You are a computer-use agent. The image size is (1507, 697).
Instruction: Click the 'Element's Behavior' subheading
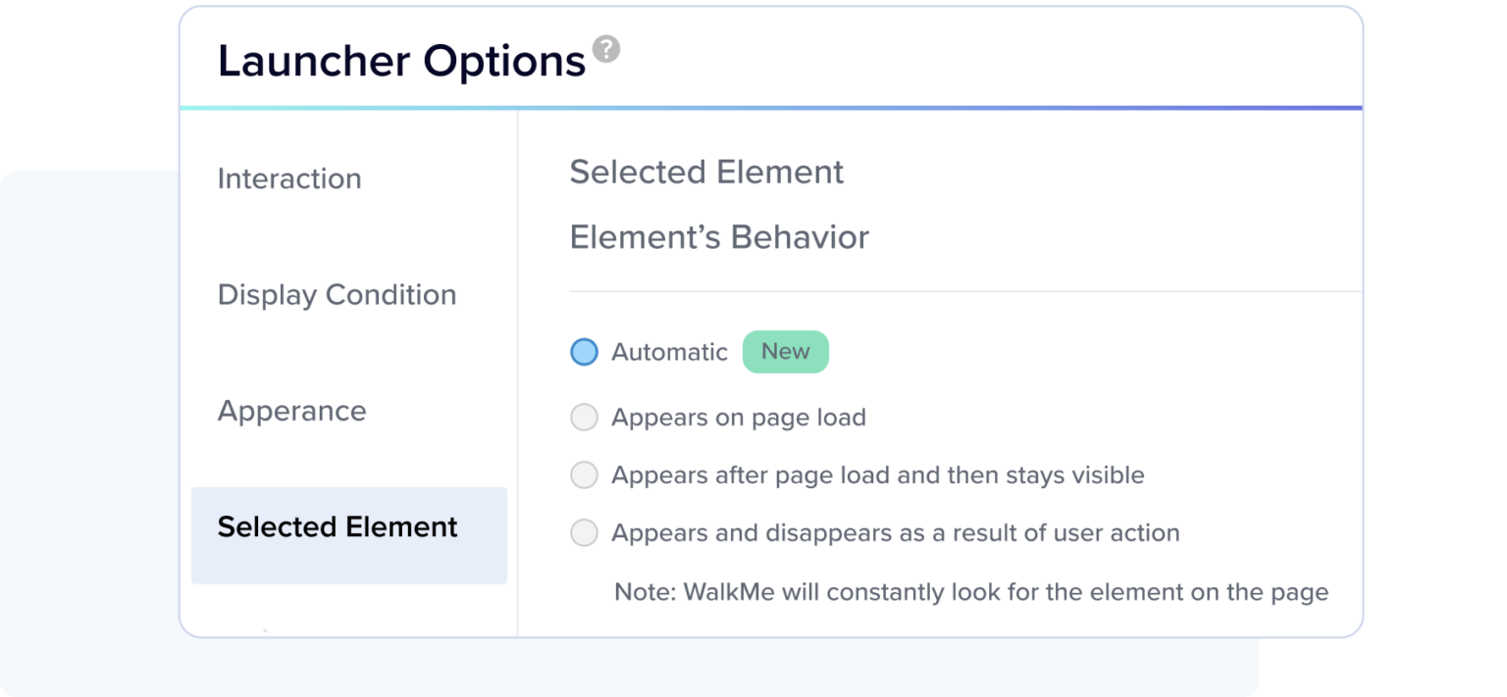(x=719, y=236)
